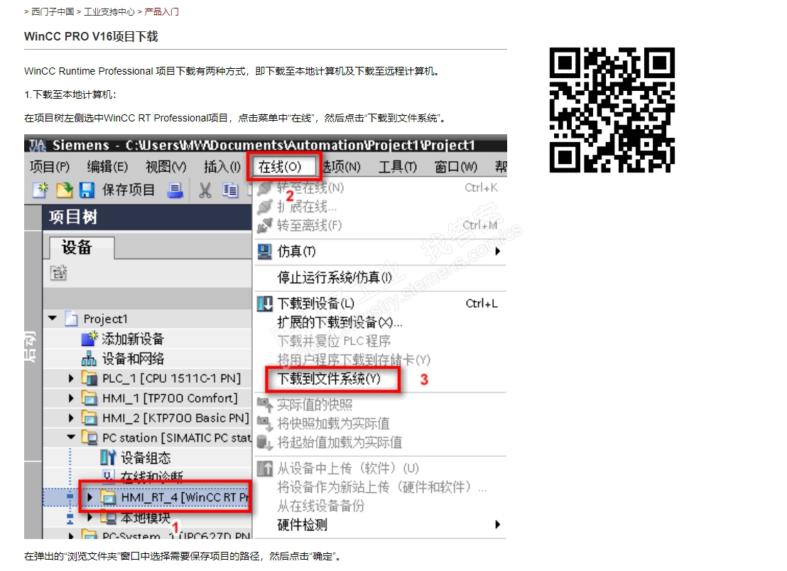Click the print toolbar icon
The image size is (787, 571).
(175, 190)
